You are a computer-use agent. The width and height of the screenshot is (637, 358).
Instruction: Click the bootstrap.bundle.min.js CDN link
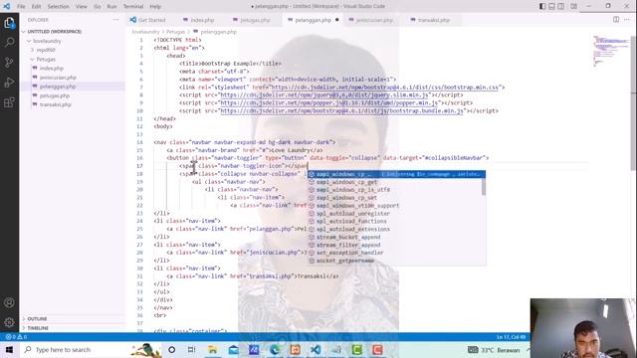point(341,110)
